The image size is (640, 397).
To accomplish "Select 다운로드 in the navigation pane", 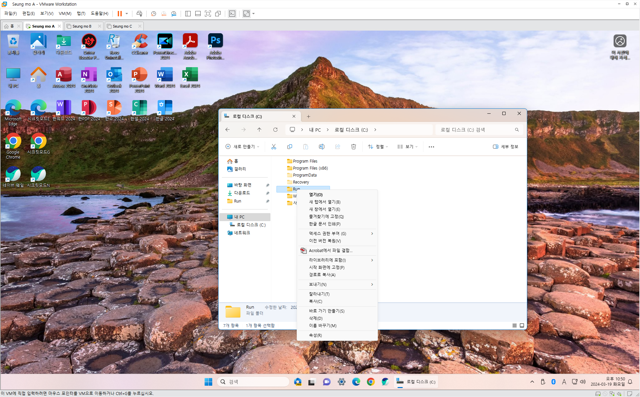I will pos(242,193).
